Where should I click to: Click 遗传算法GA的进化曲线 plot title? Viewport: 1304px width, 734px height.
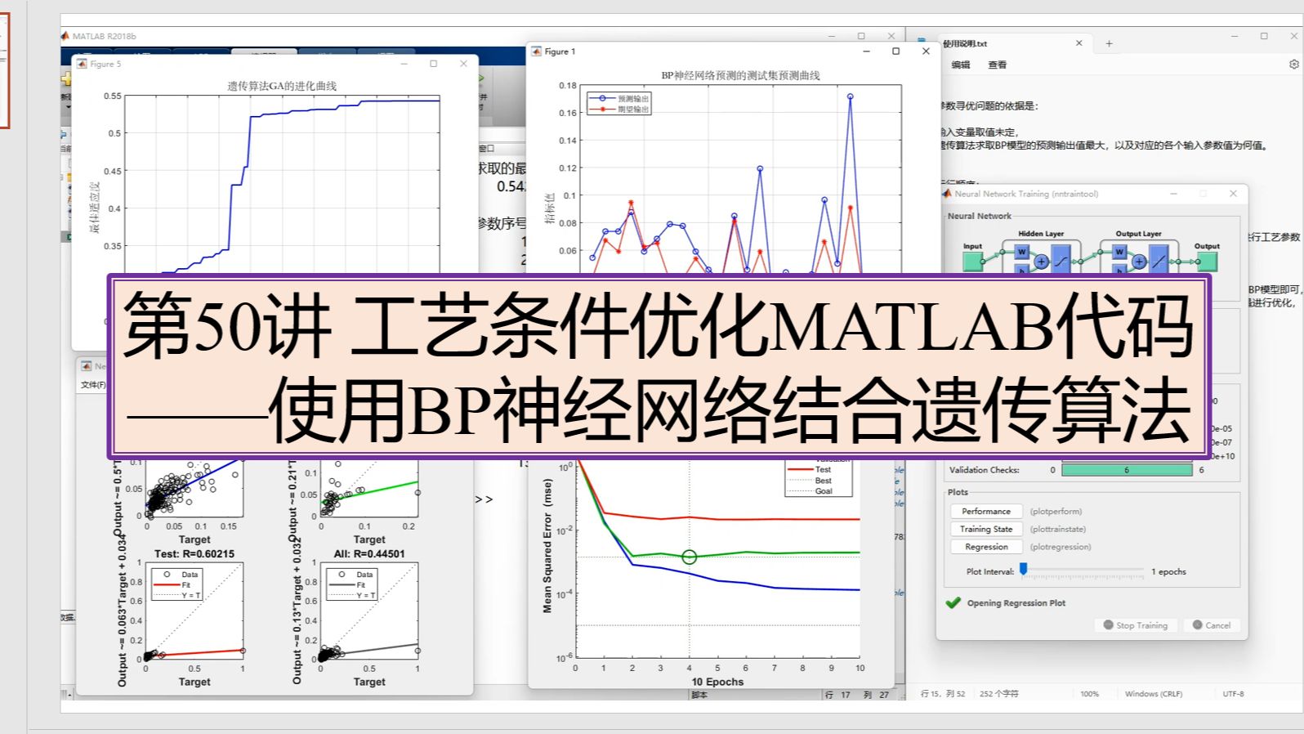[281, 86]
